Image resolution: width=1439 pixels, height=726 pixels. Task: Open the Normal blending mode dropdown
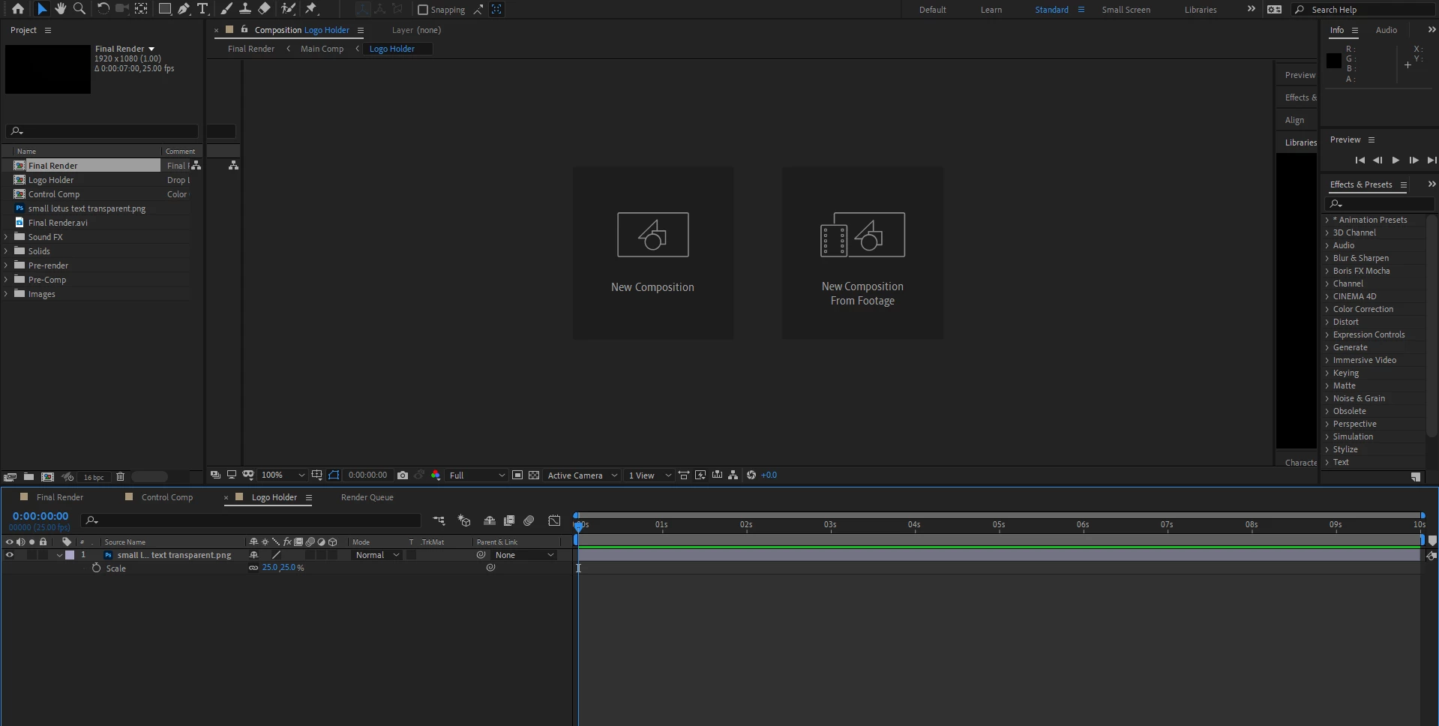click(377, 556)
